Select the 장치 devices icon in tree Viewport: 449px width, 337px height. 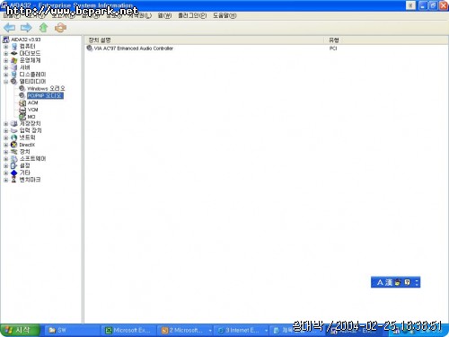[x=14, y=152]
